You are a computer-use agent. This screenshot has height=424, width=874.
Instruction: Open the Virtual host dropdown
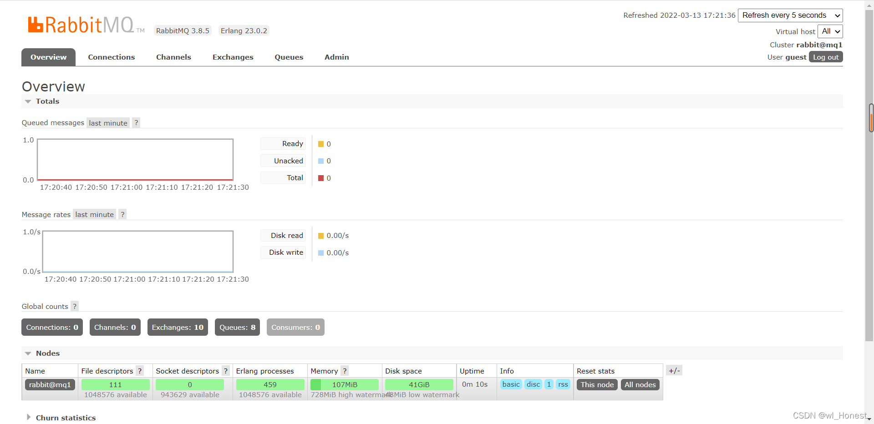coord(830,31)
